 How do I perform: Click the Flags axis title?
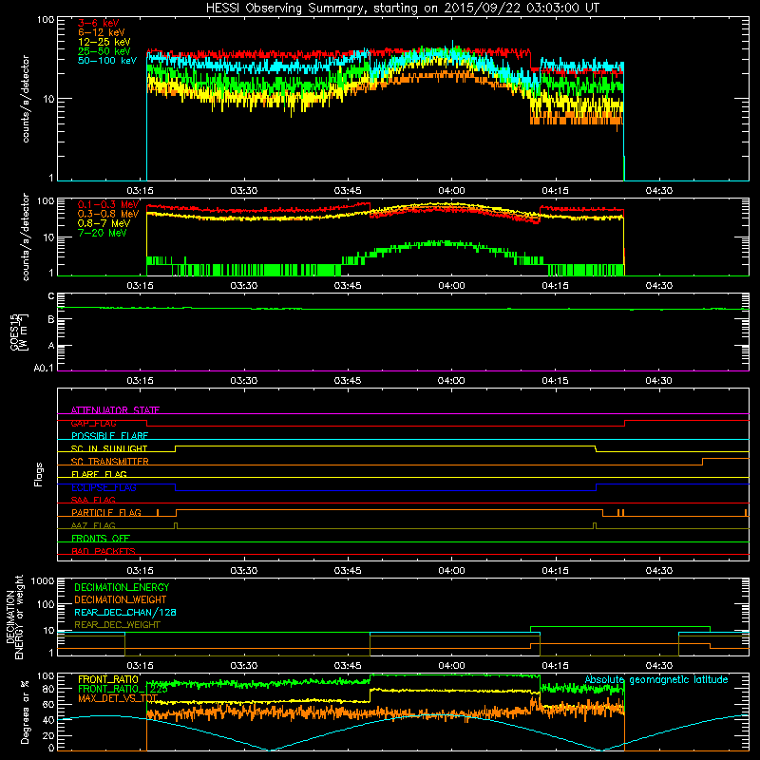click(39, 474)
